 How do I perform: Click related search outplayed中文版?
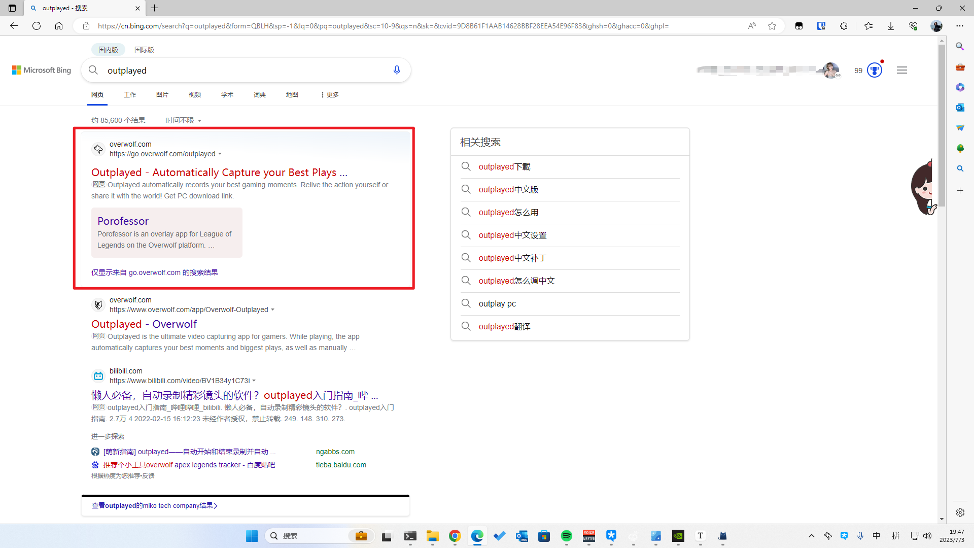tap(508, 189)
